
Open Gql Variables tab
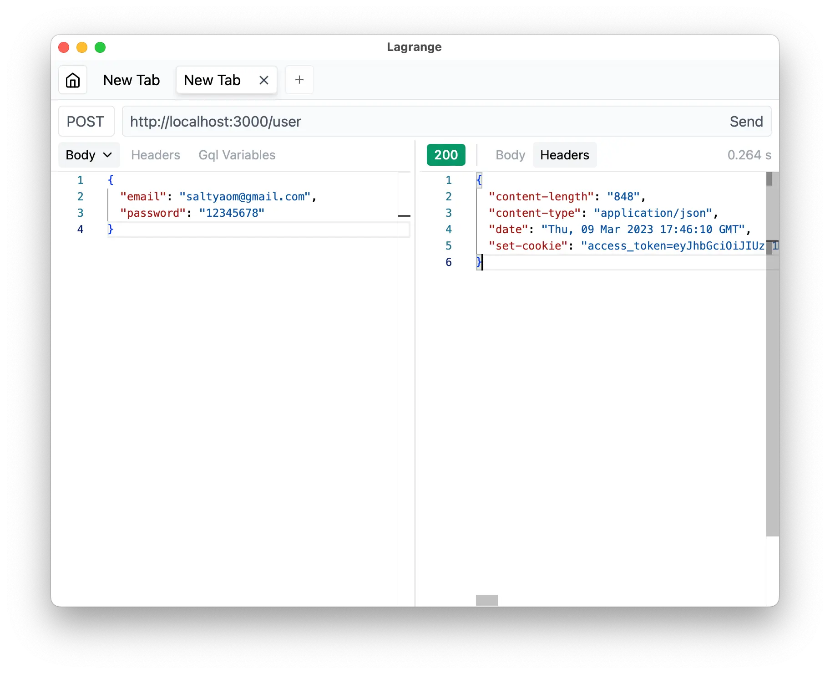click(x=237, y=155)
